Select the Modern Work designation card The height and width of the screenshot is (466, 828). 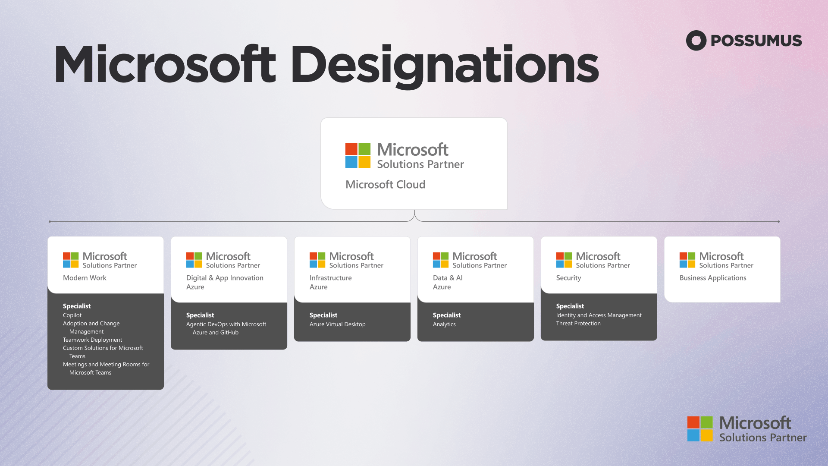105,265
